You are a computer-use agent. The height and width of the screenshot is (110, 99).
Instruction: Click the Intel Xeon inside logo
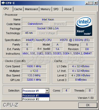pyautogui.click(x=84, y=26)
